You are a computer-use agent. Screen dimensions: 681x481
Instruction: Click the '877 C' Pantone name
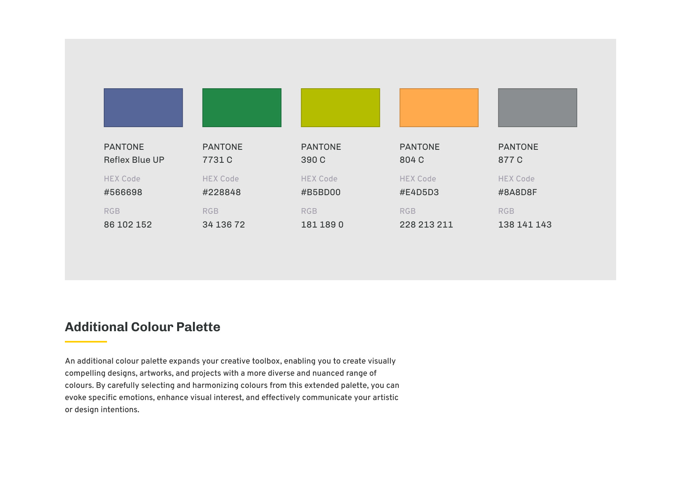coord(510,160)
